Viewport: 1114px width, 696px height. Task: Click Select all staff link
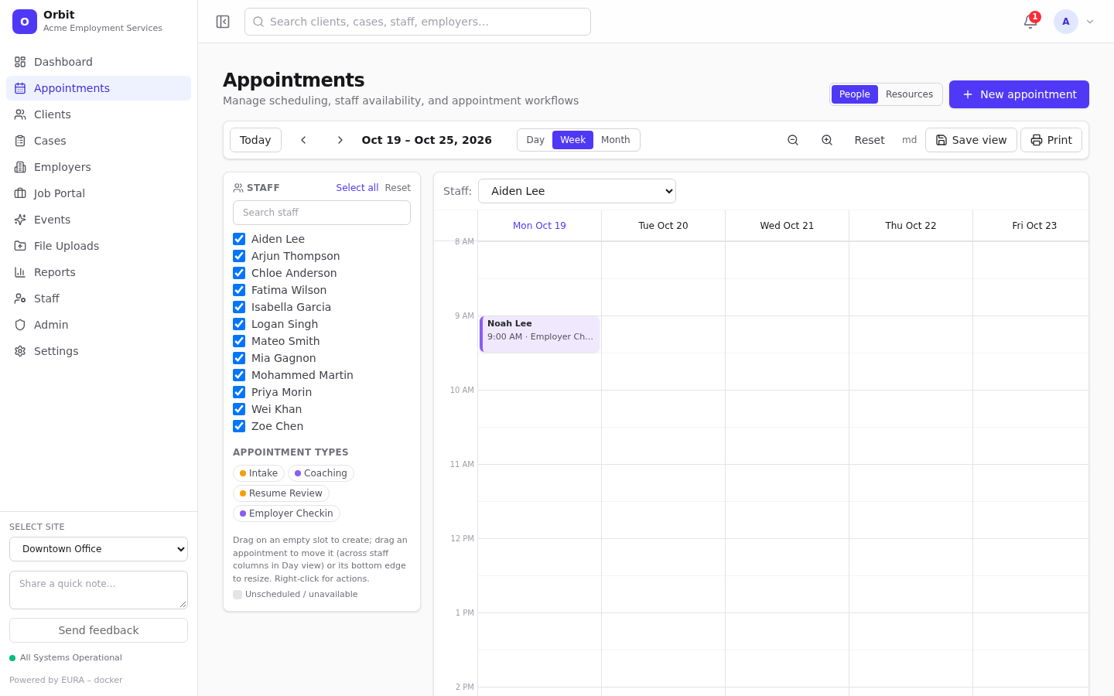[x=357, y=188]
